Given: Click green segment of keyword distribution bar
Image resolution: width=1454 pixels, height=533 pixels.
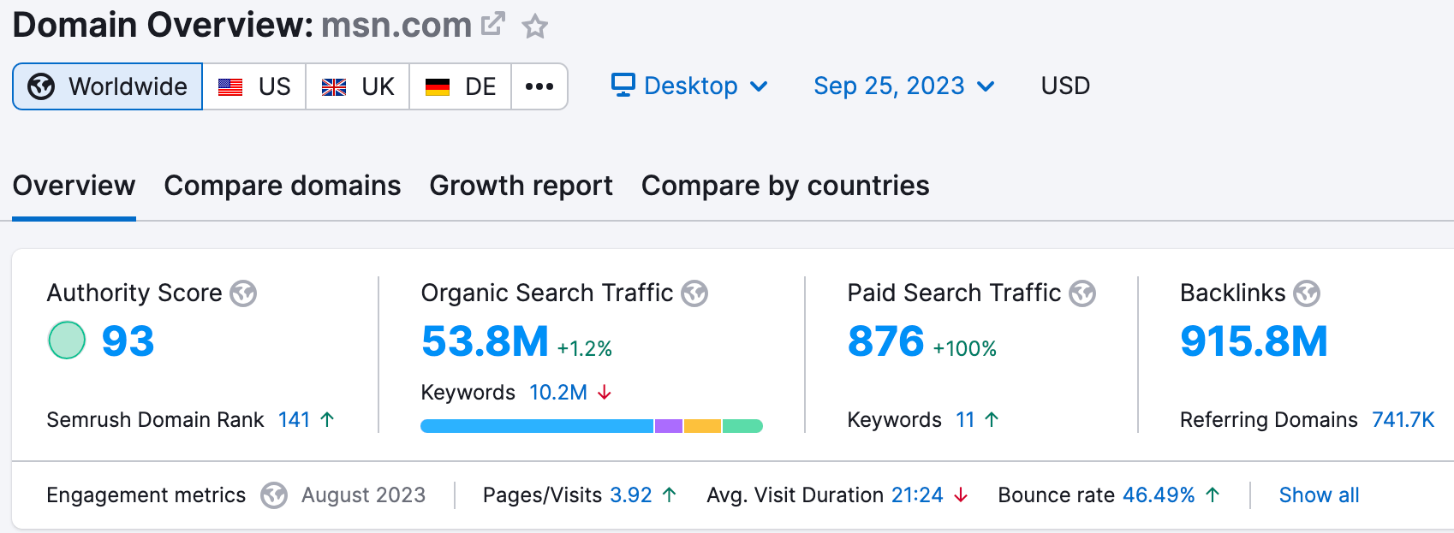Looking at the screenshot, I should tap(742, 426).
